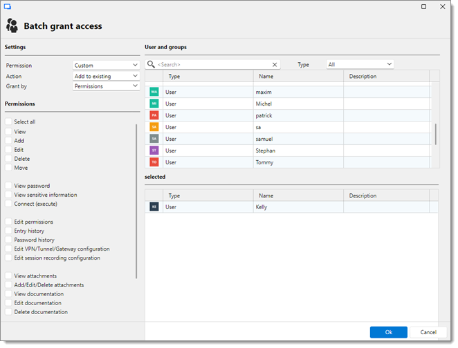Viewport: 458px width, 348px height.
Task: Select the user name Stephan
Action: click(x=265, y=151)
